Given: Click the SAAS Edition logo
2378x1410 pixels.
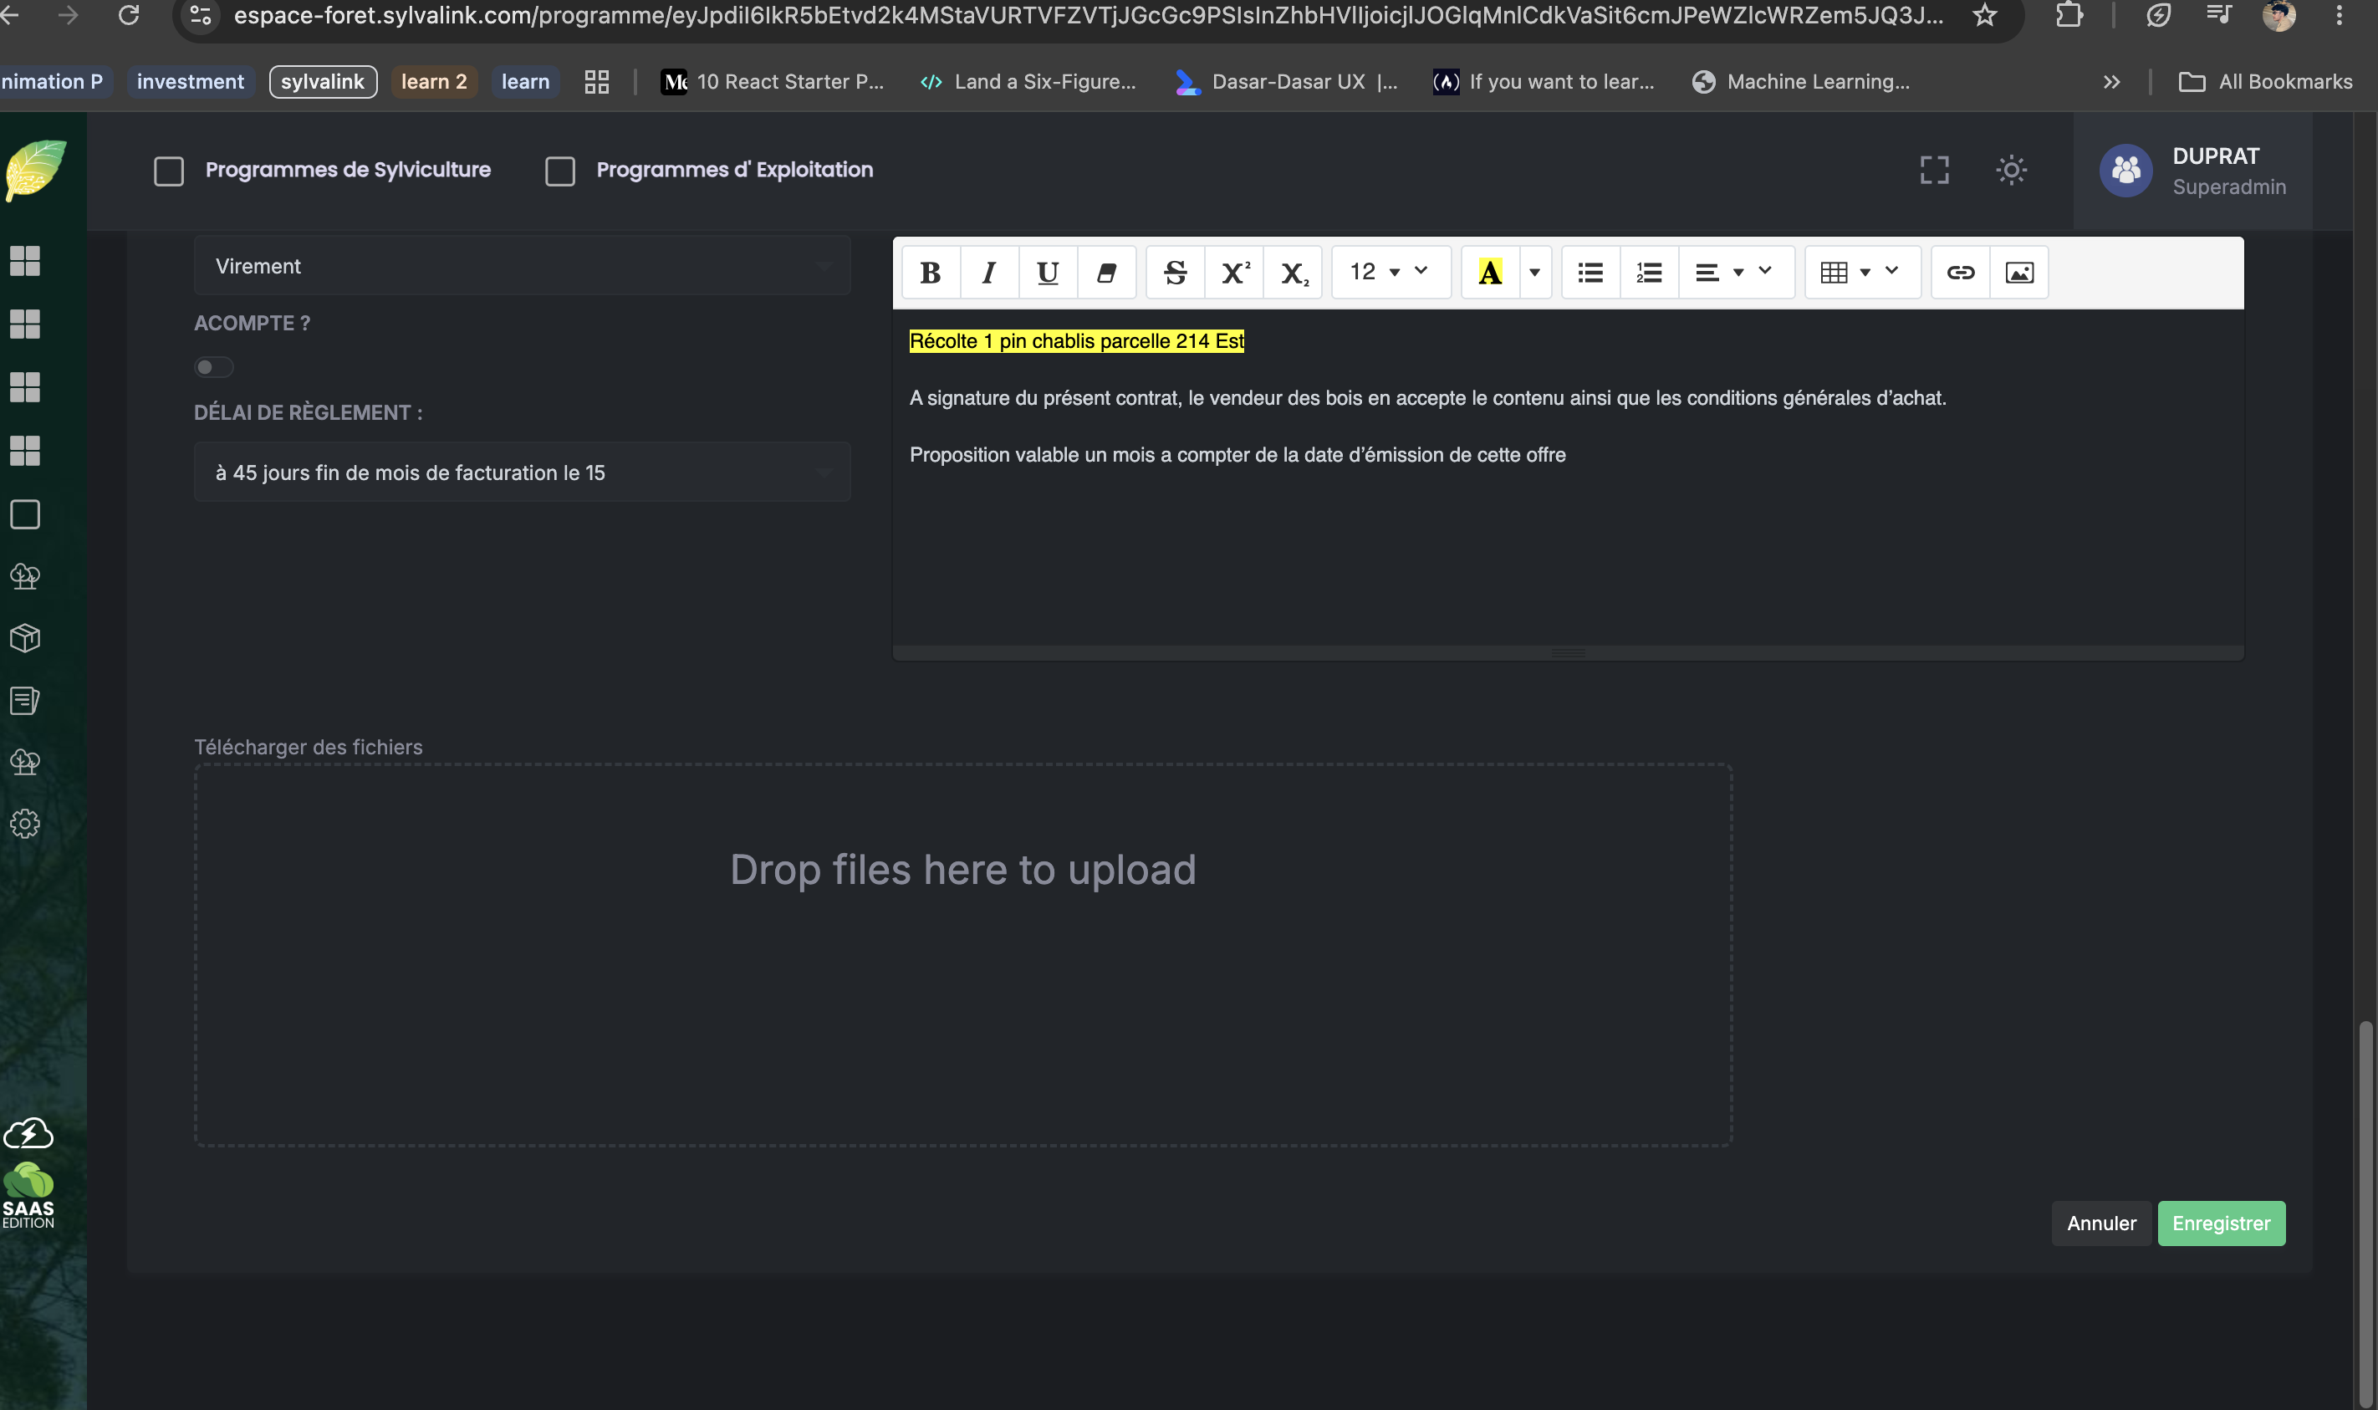Looking at the screenshot, I should point(28,1195).
